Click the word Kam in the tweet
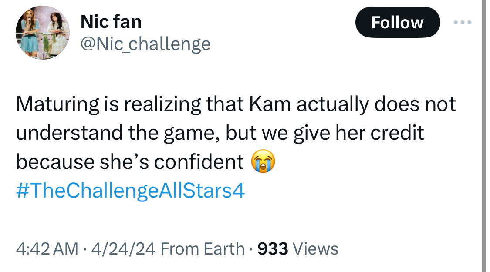The width and height of the screenshot is (490, 272). [270, 104]
